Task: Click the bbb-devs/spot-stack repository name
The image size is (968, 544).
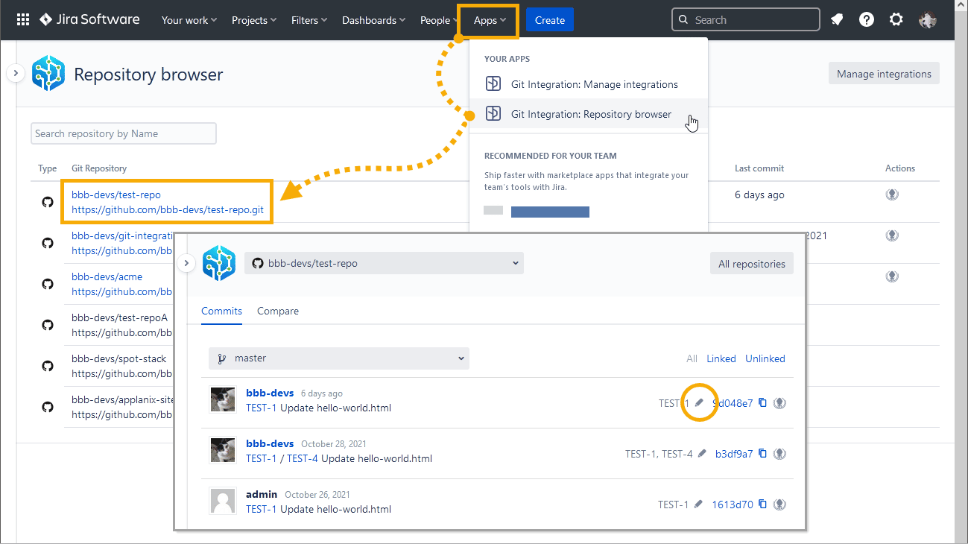Action: [x=119, y=358]
